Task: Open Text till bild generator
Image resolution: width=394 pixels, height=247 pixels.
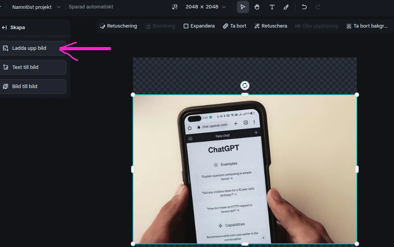Action: 33,67
